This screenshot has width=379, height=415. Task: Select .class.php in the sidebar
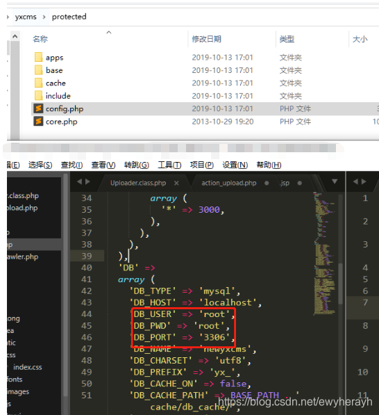click(23, 195)
